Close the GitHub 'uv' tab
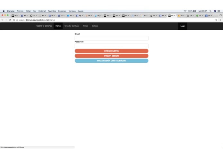The width and height of the screenshot is (223, 158). 36,16
